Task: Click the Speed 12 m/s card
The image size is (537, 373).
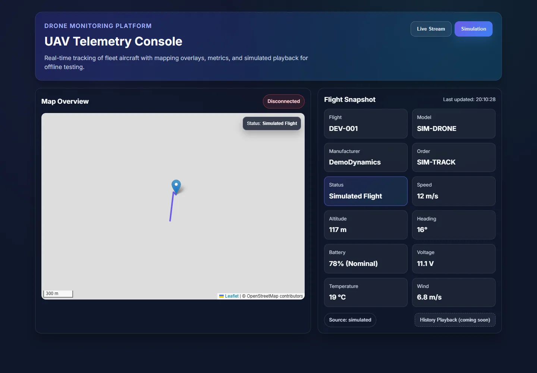Action: point(454,191)
